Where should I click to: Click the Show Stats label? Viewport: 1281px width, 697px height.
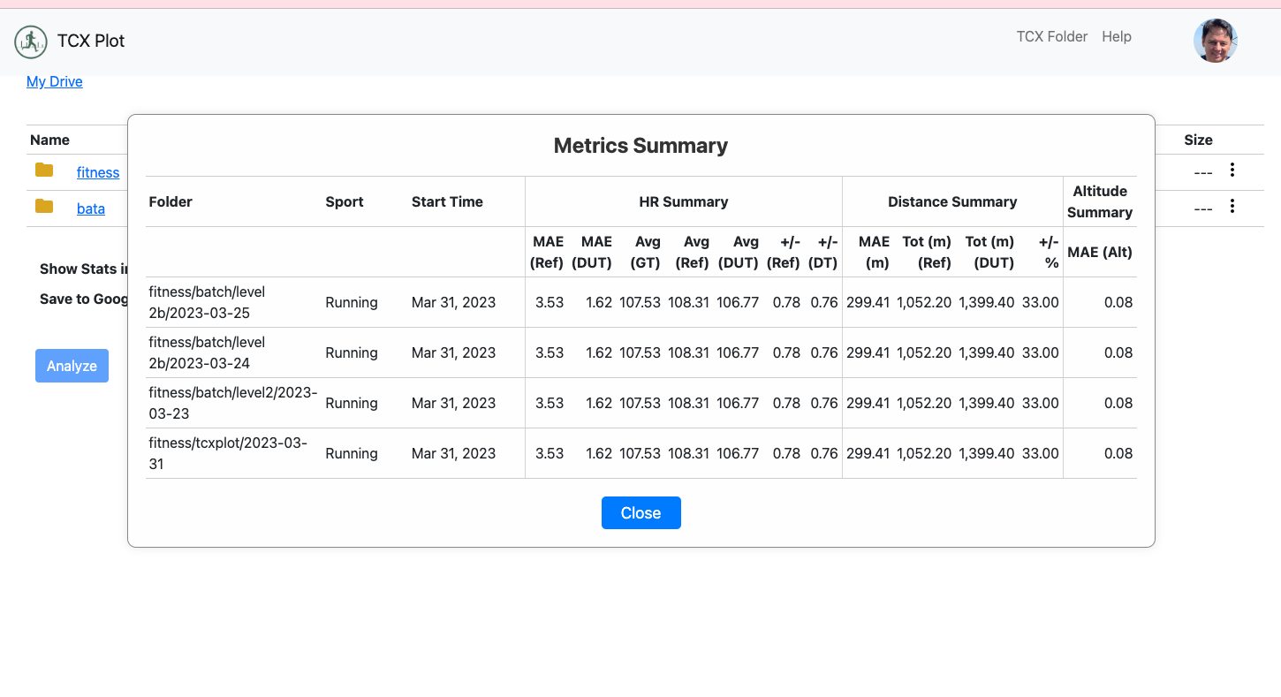[84, 269]
